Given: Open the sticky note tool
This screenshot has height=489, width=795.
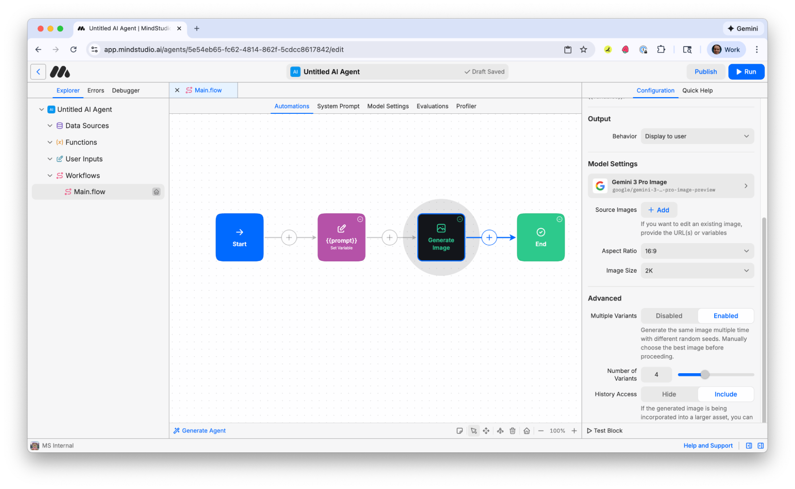Looking at the screenshot, I should point(460,431).
